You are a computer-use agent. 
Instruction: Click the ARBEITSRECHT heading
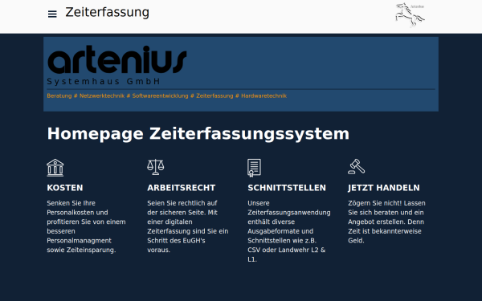[182, 188]
